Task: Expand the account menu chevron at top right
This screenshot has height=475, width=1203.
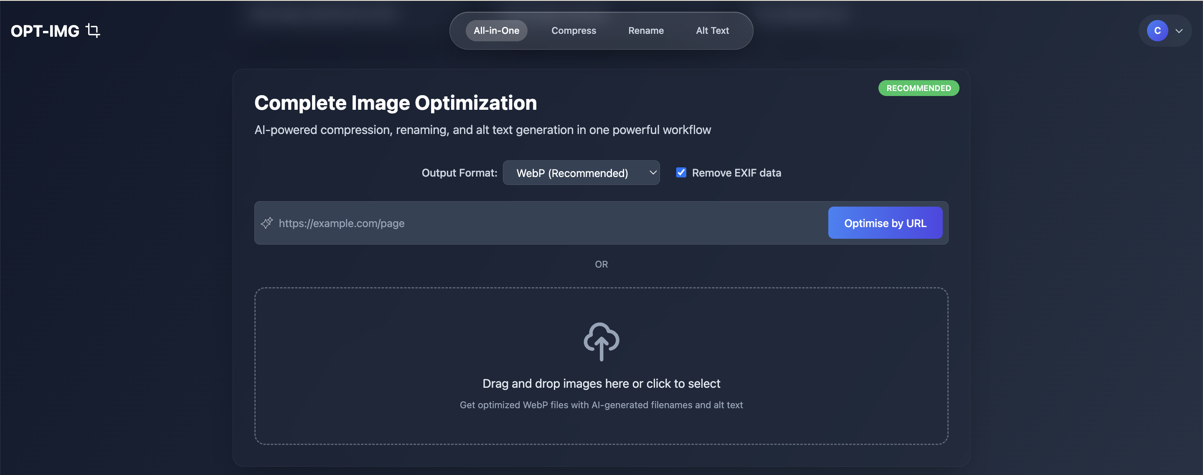Action: 1180,30
